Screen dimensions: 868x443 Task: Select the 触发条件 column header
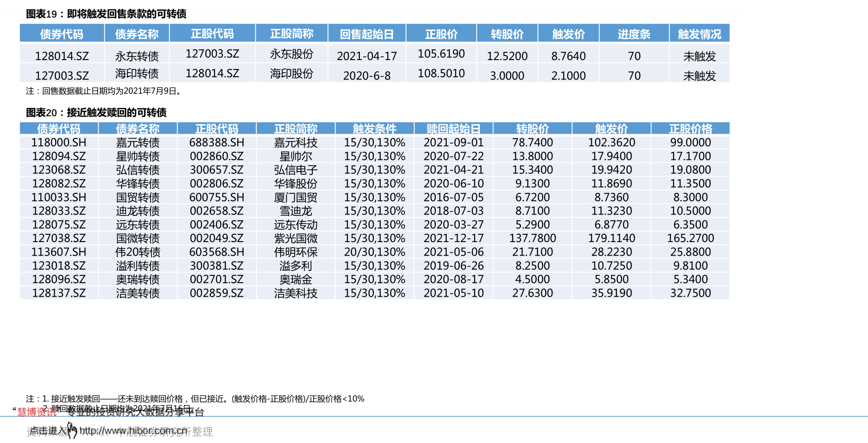(x=374, y=129)
